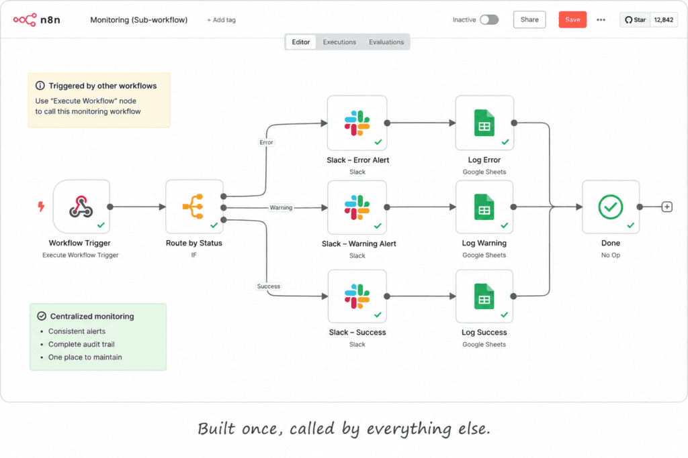Click the Error branch label
This screenshot has width=688, height=458.
coord(266,142)
